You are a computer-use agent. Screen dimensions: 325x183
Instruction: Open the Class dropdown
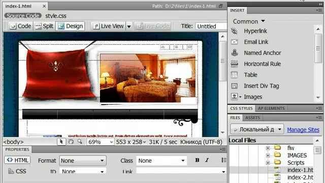161,161
